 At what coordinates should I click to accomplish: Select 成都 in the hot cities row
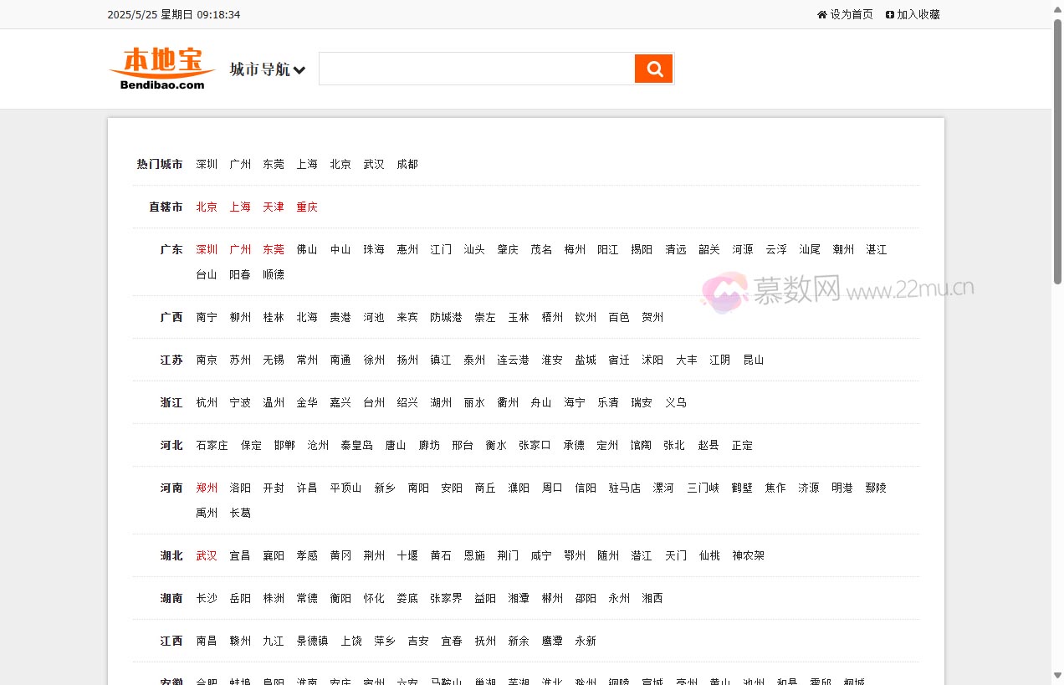407,164
